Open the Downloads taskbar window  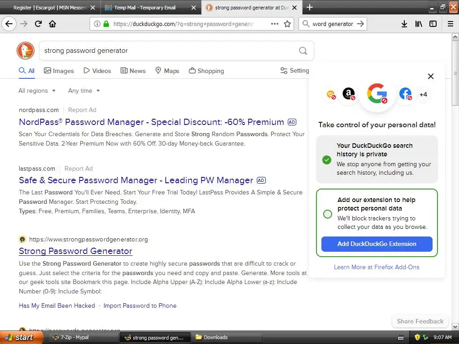coord(226,337)
